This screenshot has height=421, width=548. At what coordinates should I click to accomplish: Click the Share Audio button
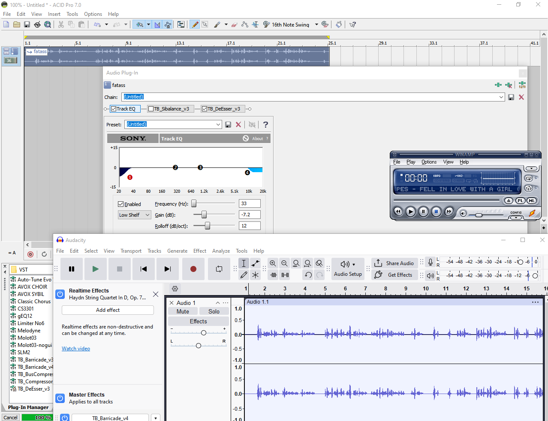[394, 263]
